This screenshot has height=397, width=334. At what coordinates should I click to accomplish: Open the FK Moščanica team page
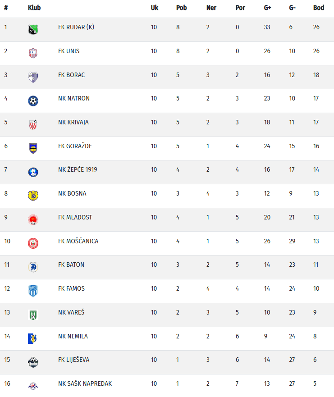click(x=78, y=241)
